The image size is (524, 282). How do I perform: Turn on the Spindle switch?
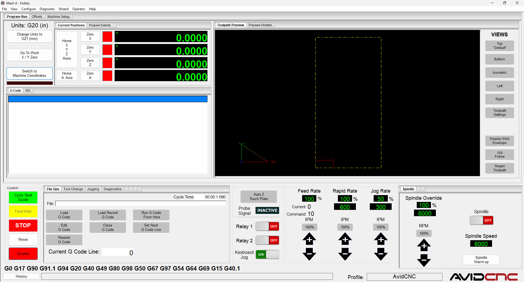pos(481,220)
